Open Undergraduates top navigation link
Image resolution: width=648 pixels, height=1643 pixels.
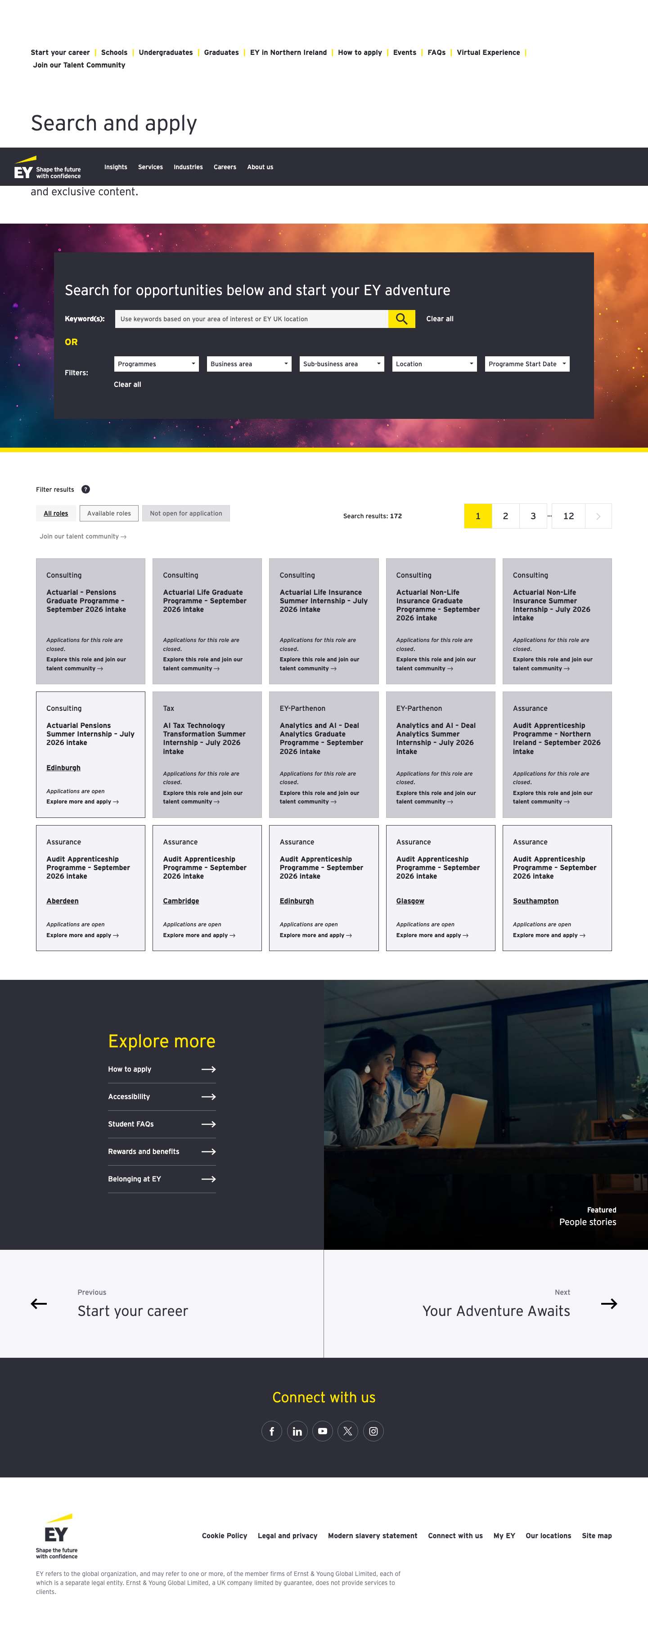(x=166, y=53)
